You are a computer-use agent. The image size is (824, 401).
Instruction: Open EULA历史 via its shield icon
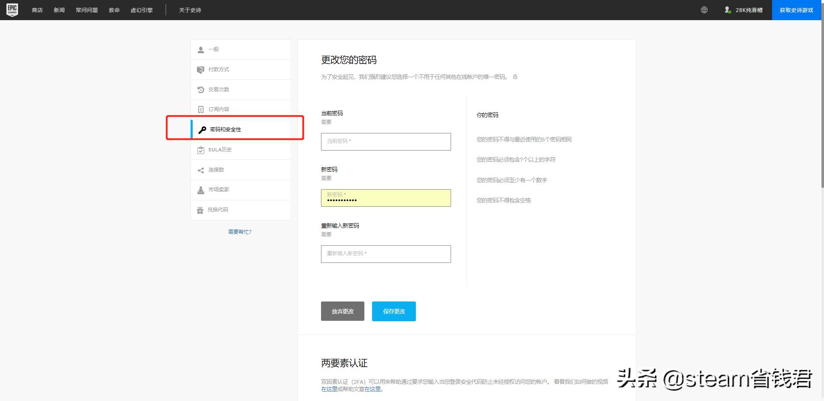(200, 150)
